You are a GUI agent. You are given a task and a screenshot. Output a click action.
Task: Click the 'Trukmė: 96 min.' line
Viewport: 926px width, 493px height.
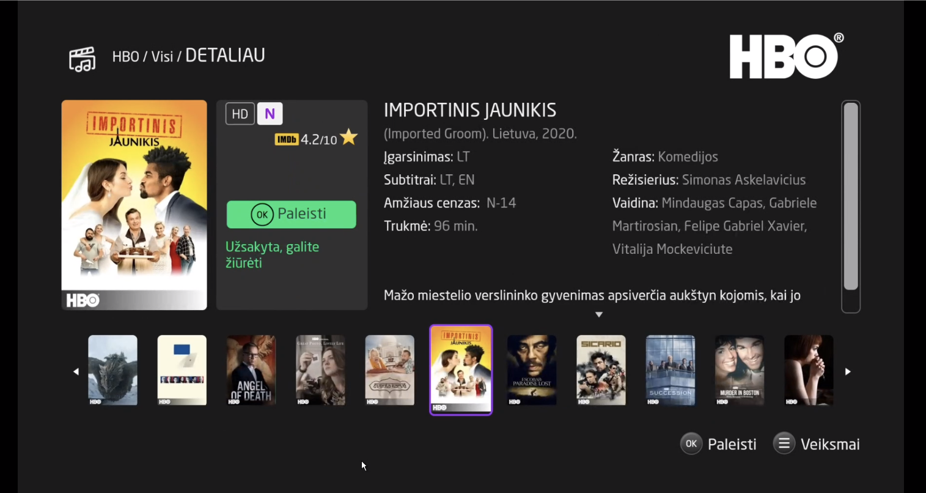pyautogui.click(x=431, y=226)
